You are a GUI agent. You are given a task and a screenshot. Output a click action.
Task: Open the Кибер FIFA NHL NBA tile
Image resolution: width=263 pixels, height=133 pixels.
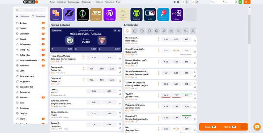177,14
